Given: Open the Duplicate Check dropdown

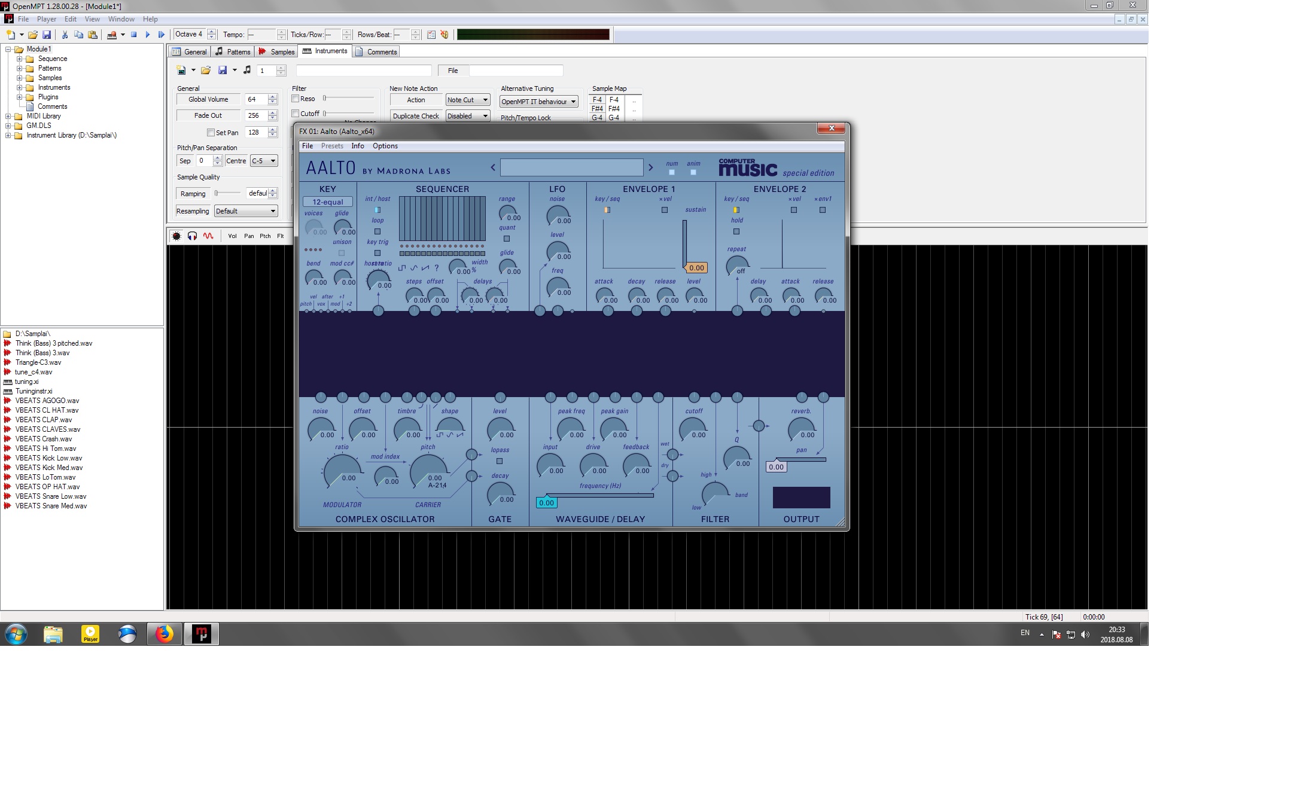Looking at the screenshot, I should click(468, 116).
